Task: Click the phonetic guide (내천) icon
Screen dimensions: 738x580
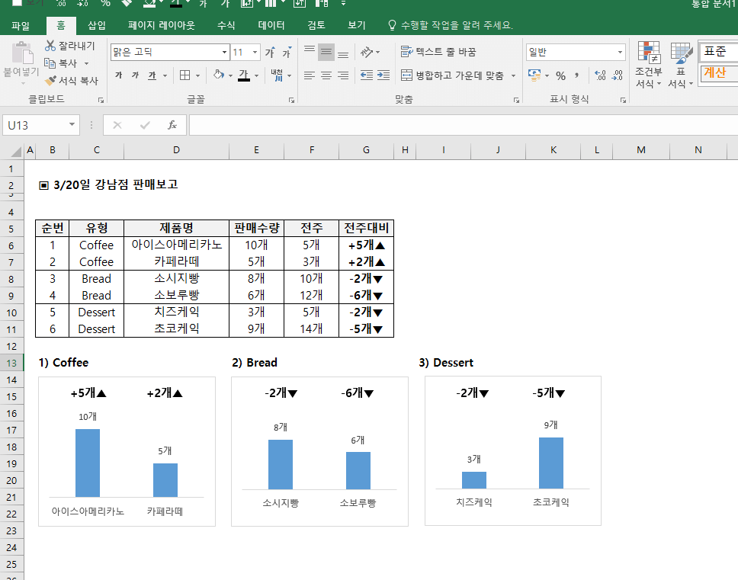Action: 278,75
